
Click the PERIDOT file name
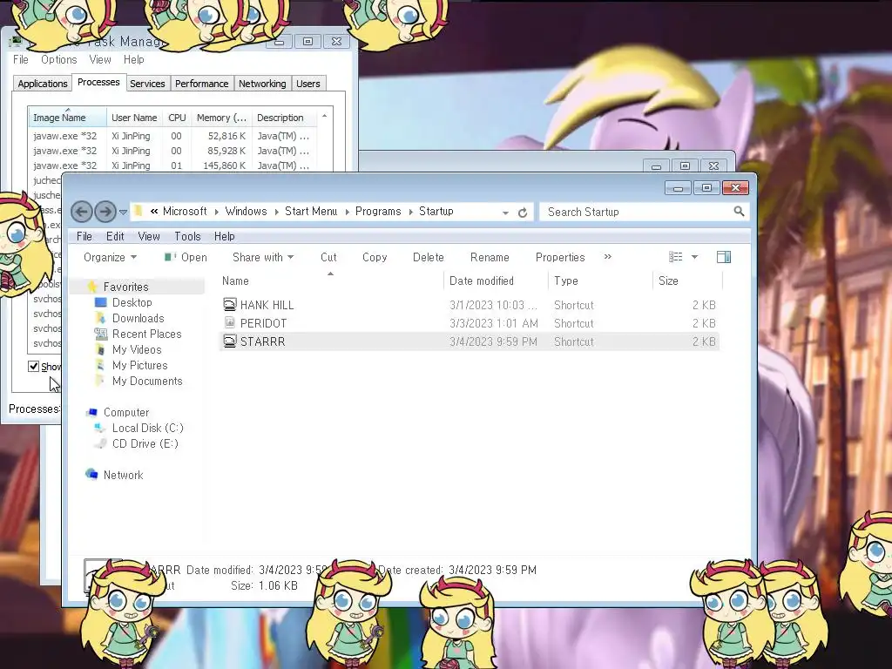click(x=263, y=323)
